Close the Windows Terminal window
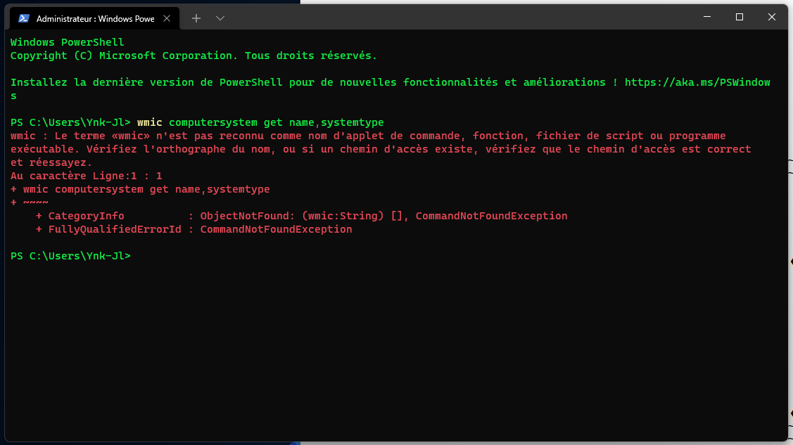This screenshot has width=793, height=445. (x=772, y=17)
